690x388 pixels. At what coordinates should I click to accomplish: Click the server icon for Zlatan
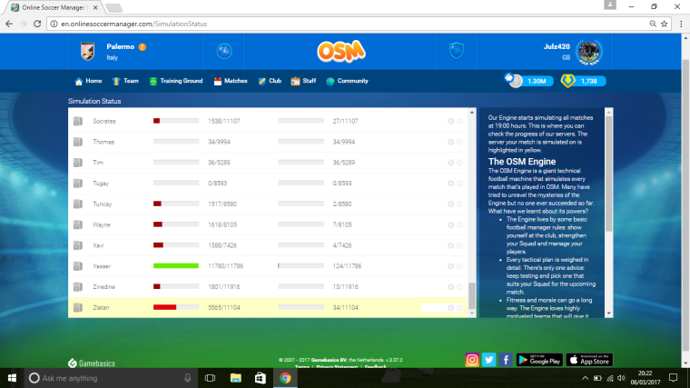78,307
